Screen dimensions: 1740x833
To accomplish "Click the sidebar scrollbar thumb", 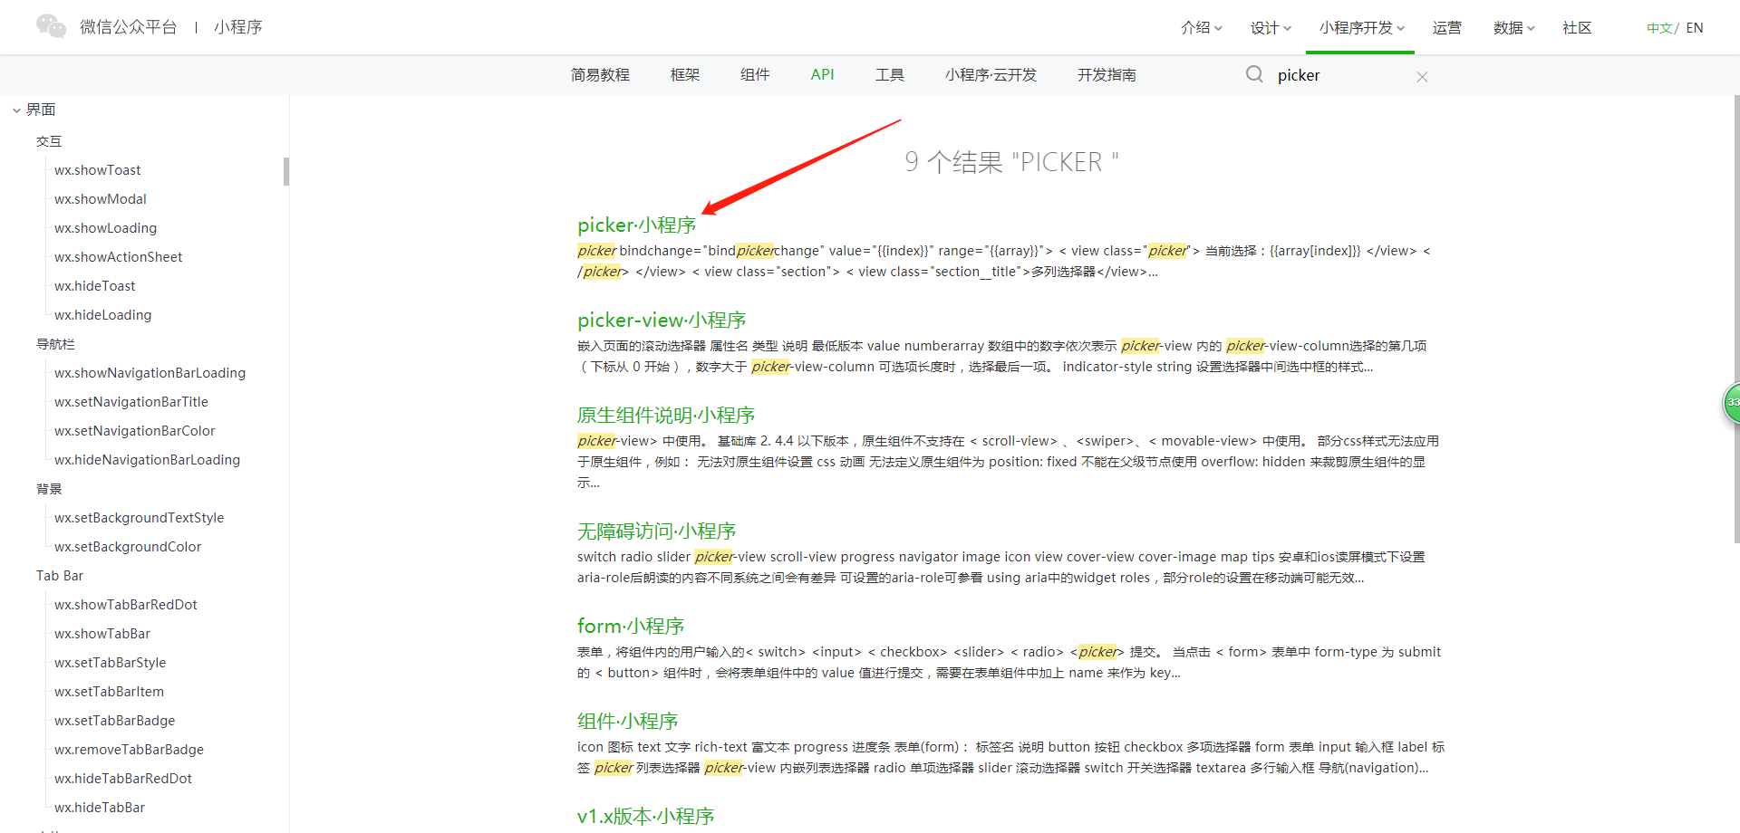I will (286, 171).
